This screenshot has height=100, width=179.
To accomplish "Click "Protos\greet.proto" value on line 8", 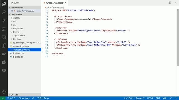I will pos(89,31).
